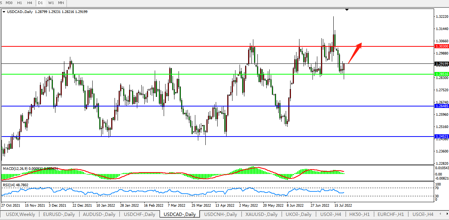Open the EURUSD-,Daily chart tab

59,214
